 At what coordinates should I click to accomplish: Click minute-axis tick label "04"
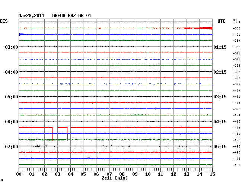click(x=70, y=174)
